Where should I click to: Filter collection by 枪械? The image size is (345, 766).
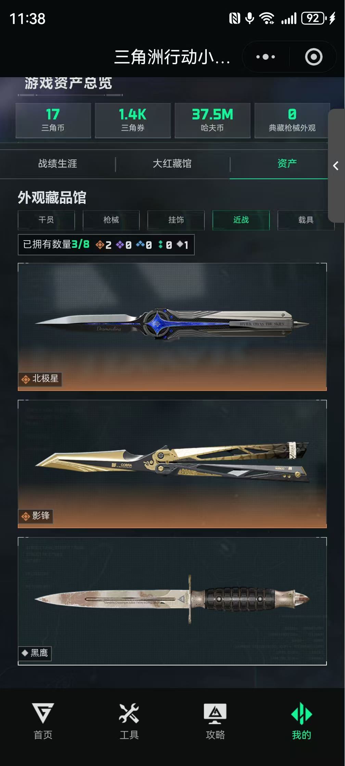(111, 220)
